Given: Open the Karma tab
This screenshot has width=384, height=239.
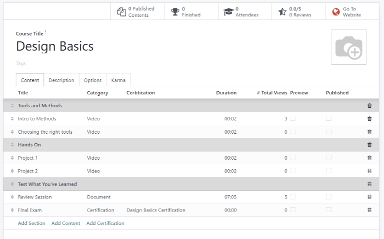Looking at the screenshot, I should tap(118, 80).
